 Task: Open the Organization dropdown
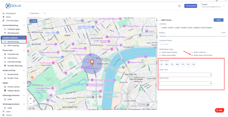pos(38,13)
